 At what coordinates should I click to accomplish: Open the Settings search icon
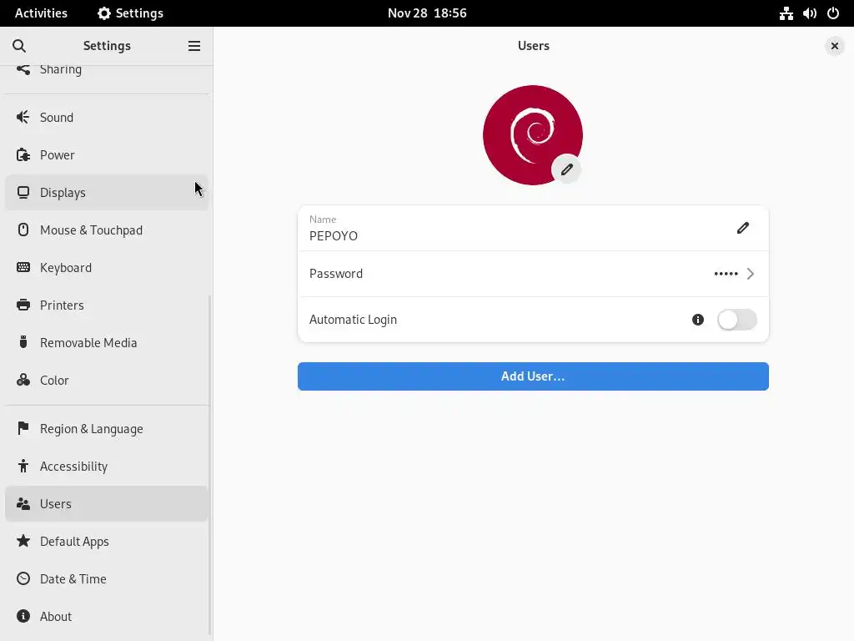tap(19, 46)
